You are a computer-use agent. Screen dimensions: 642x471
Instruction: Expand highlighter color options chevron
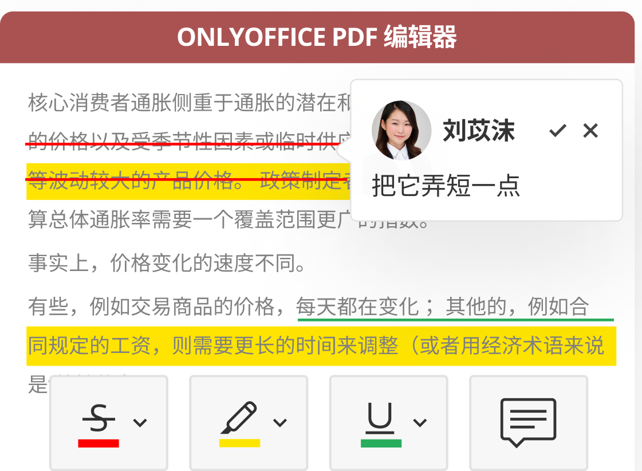280,422
